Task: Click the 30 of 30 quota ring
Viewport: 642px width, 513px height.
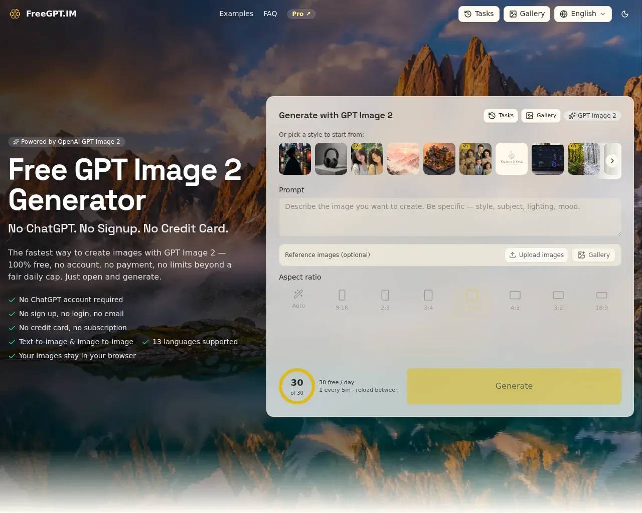Action: pyautogui.click(x=297, y=386)
